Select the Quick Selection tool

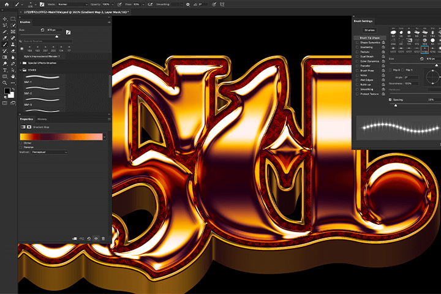[13, 25]
